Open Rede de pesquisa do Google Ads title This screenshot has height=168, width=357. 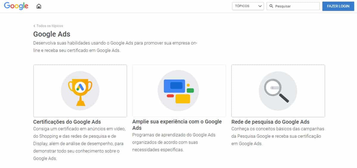[x=270, y=122]
